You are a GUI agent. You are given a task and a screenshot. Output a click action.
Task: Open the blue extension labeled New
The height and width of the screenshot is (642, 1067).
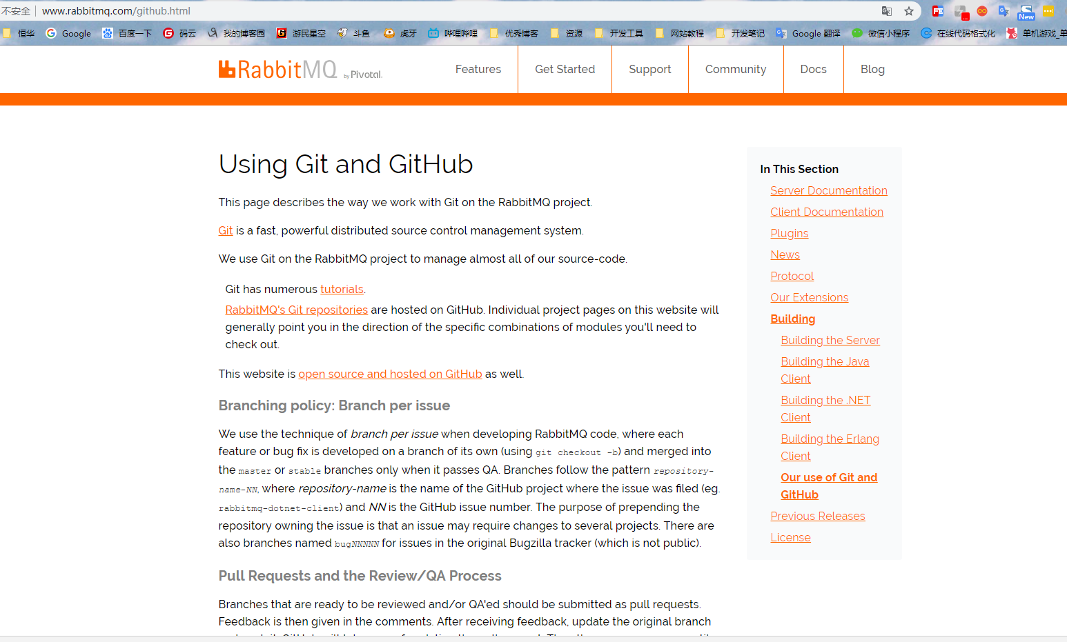click(1026, 12)
